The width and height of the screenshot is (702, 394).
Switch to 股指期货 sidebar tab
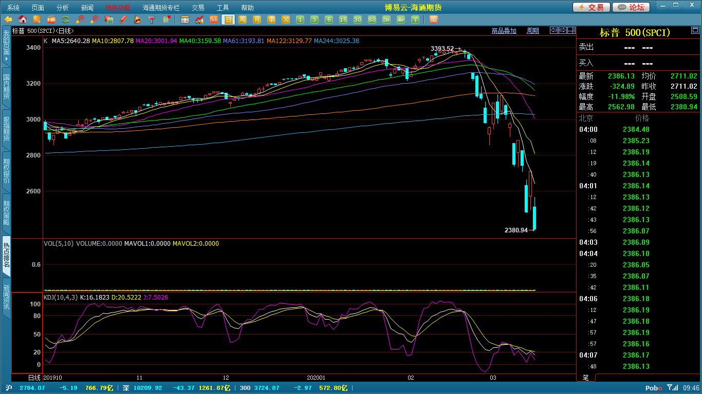click(6, 129)
